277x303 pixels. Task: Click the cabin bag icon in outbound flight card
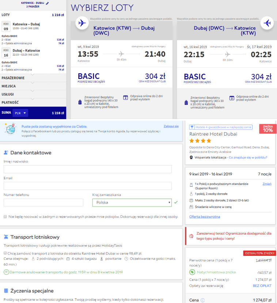pyautogui.click(x=80, y=102)
